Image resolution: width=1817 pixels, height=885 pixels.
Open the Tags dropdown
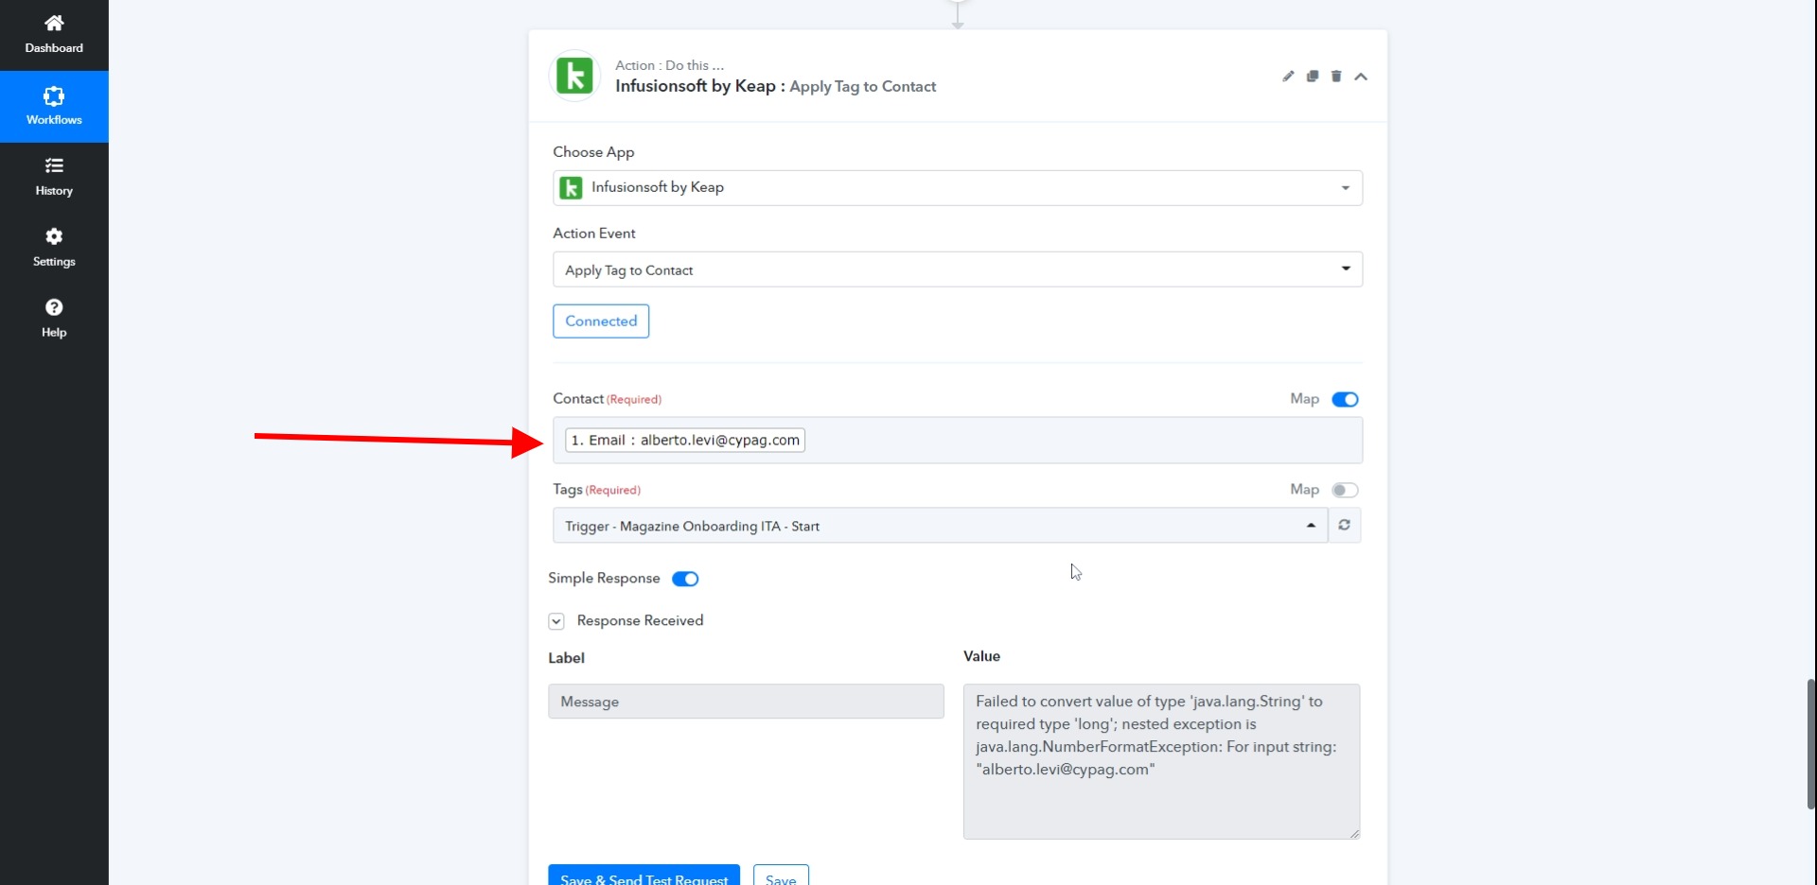tap(941, 526)
